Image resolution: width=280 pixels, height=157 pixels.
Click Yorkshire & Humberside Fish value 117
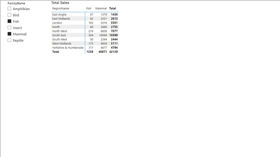(91, 48)
